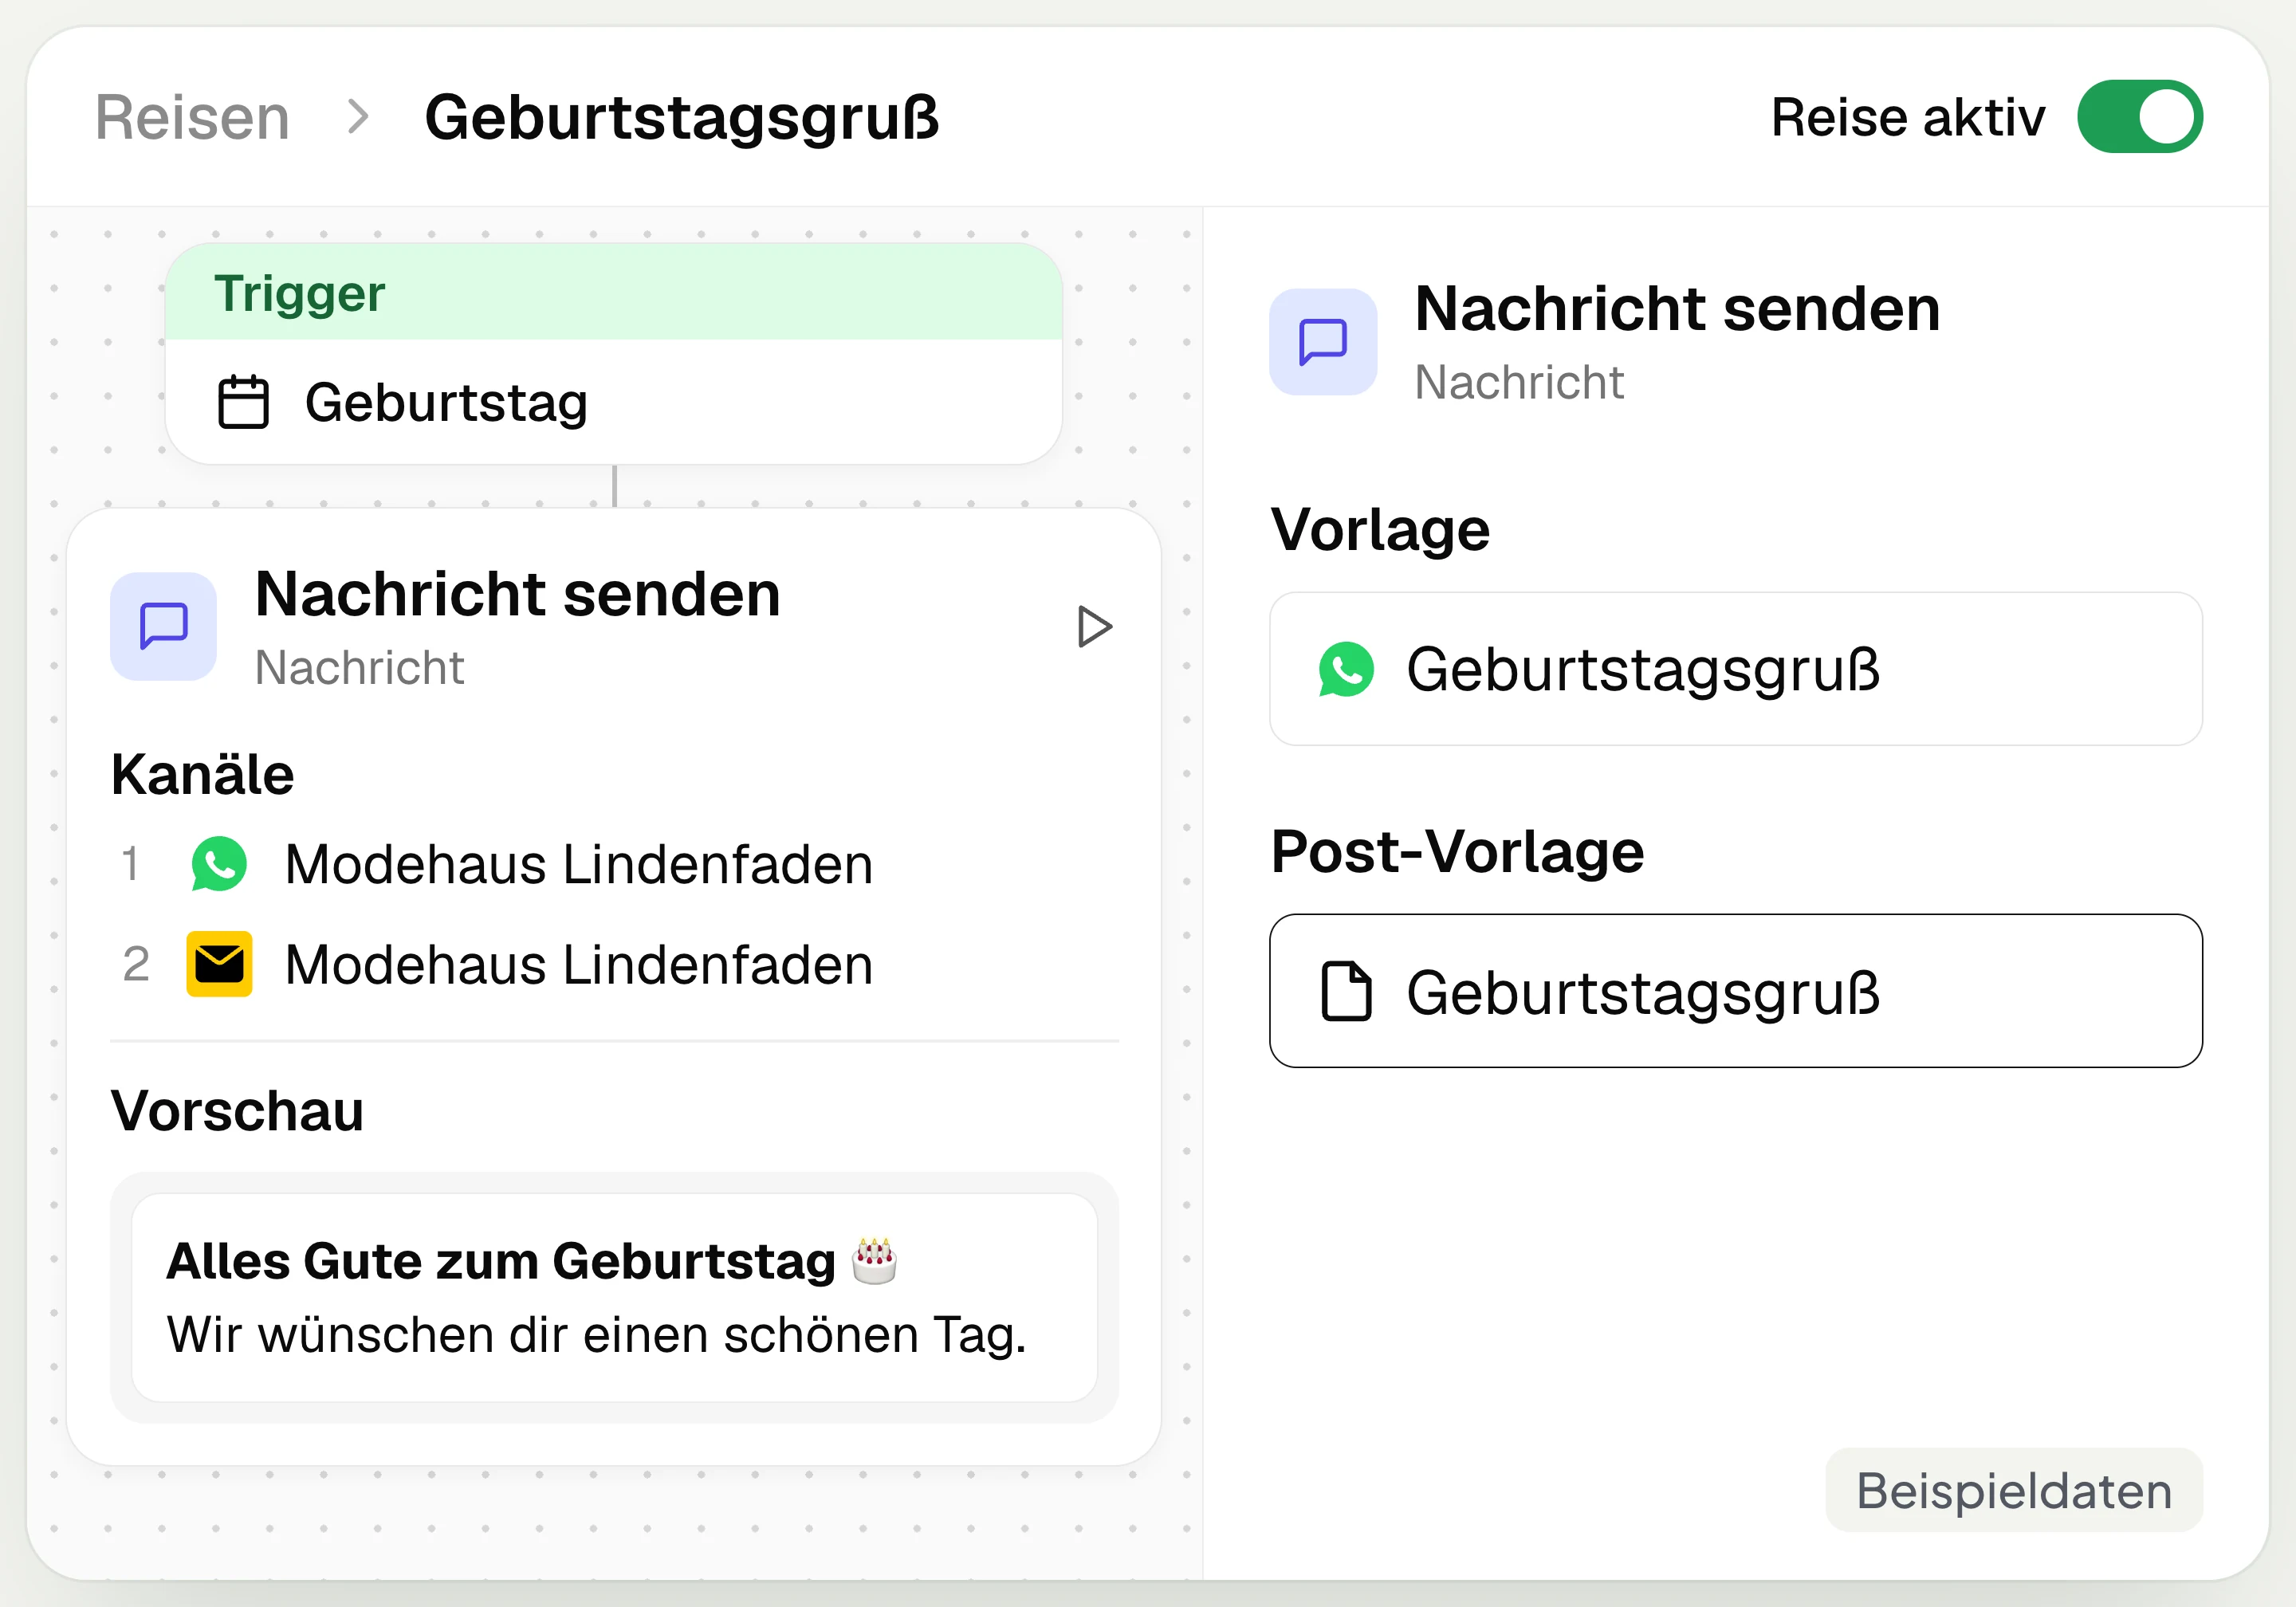Click the Post-Vorlage heading
This screenshot has width=2296, height=1607.
click(1457, 851)
